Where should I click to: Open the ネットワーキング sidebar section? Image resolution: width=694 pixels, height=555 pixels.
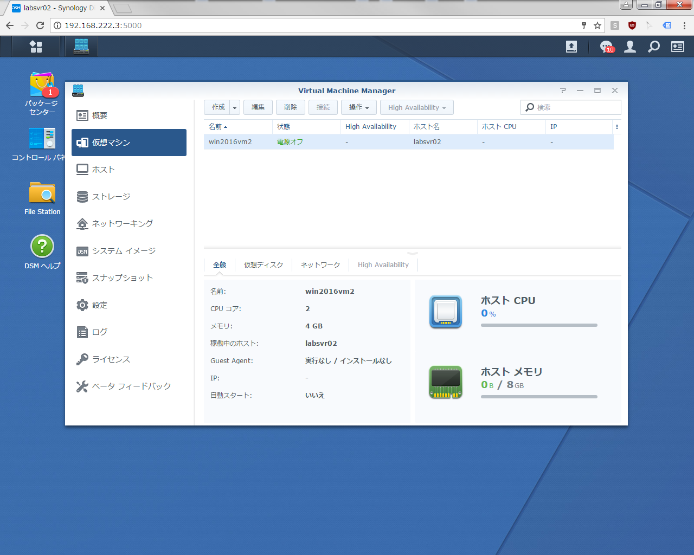pyautogui.click(x=129, y=224)
